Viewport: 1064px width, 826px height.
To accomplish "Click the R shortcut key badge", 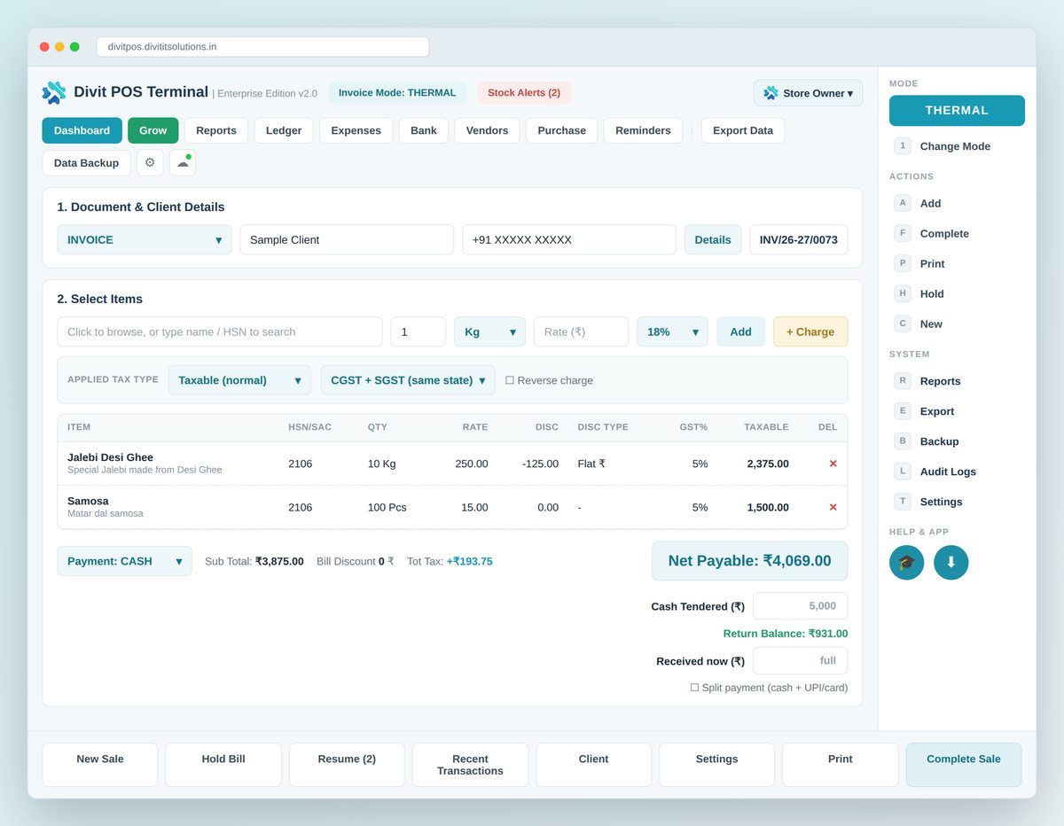I will point(903,381).
